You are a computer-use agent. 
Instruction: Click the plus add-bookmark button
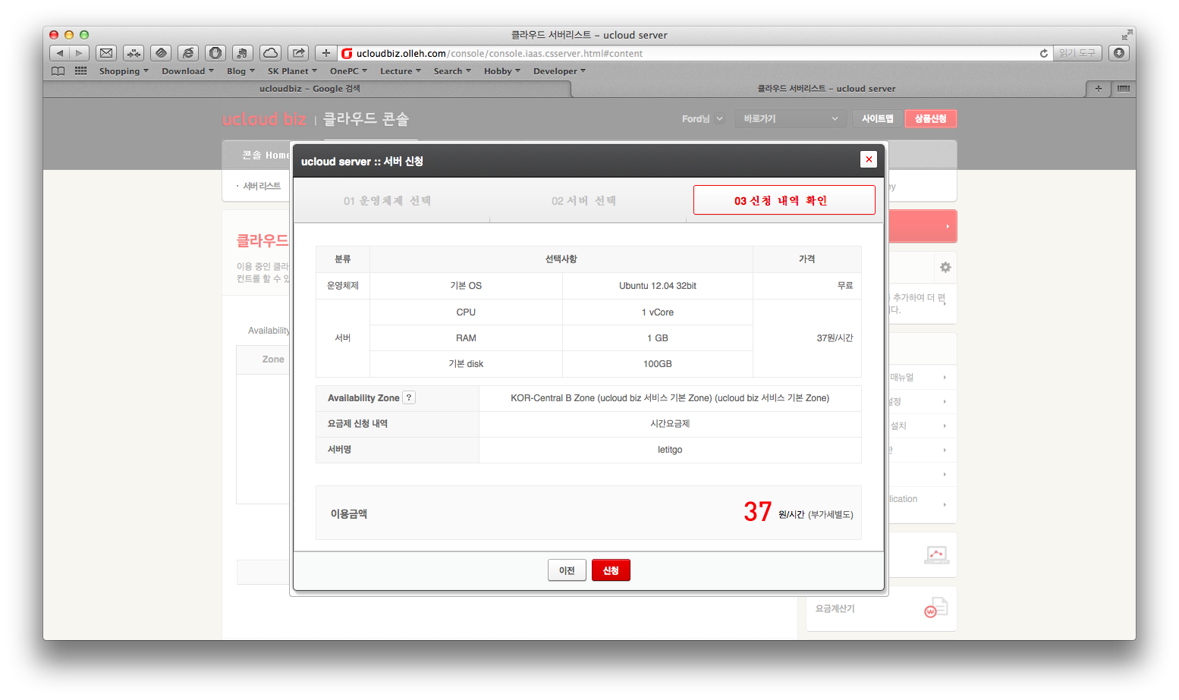pyautogui.click(x=326, y=53)
